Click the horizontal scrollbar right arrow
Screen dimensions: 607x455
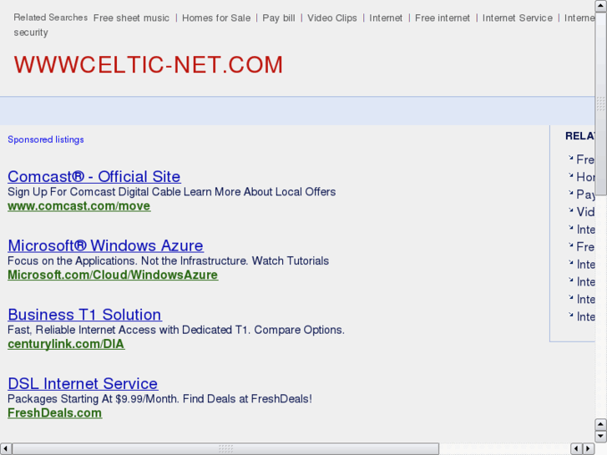(589, 449)
